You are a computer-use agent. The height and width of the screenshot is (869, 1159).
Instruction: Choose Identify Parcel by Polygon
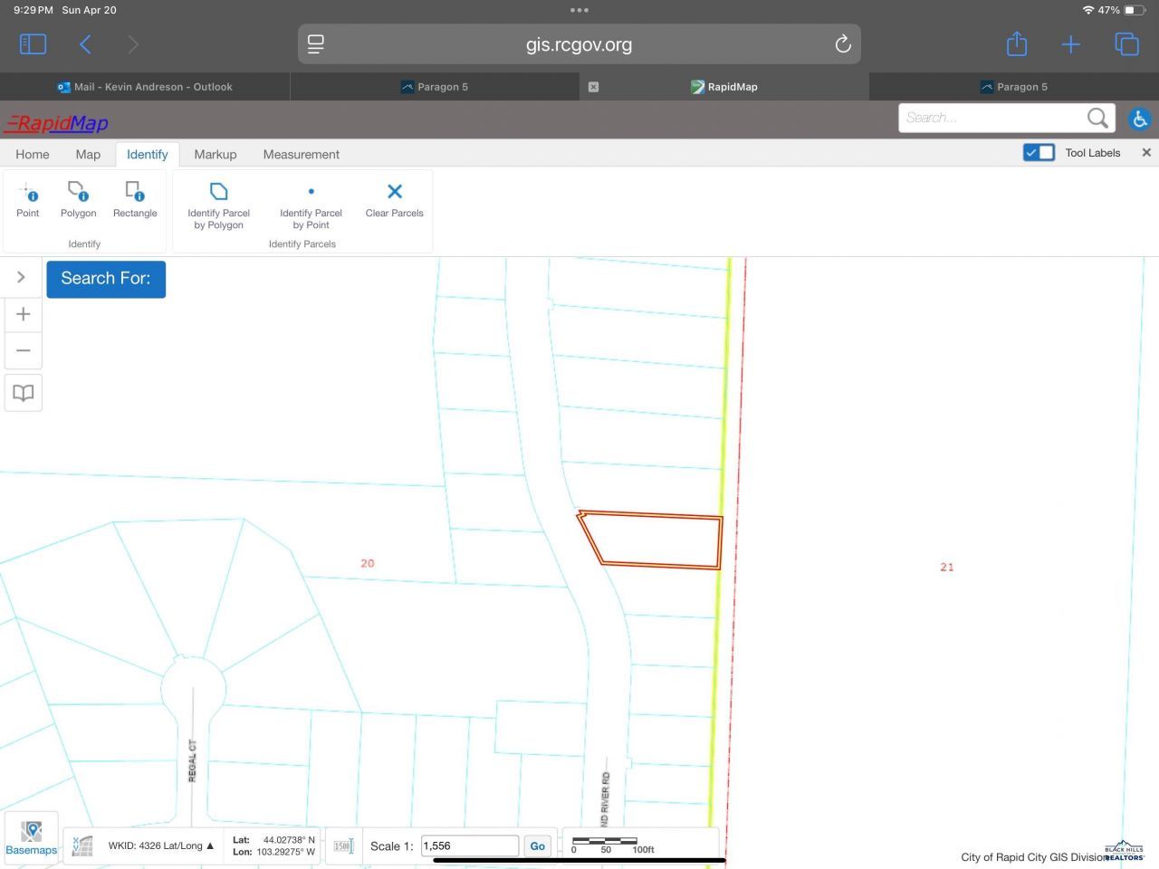[x=218, y=205]
